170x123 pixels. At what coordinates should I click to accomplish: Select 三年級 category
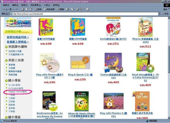pos(12,102)
